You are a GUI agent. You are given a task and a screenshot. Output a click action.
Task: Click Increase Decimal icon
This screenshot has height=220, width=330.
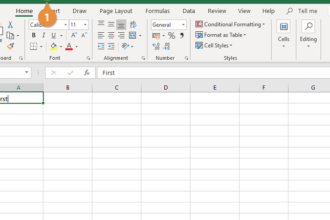156,46
